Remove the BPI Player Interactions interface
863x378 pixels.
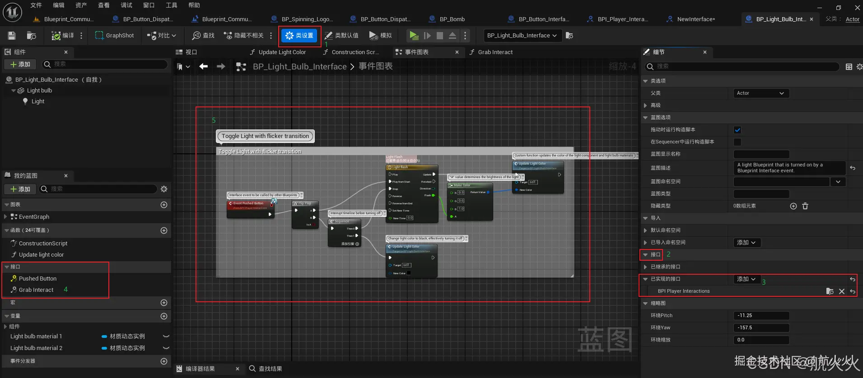point(841,291)
